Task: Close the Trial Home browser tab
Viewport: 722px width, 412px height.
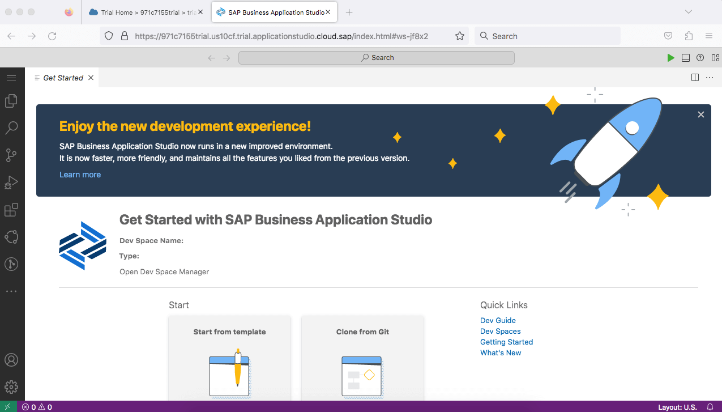Action: 200,12
